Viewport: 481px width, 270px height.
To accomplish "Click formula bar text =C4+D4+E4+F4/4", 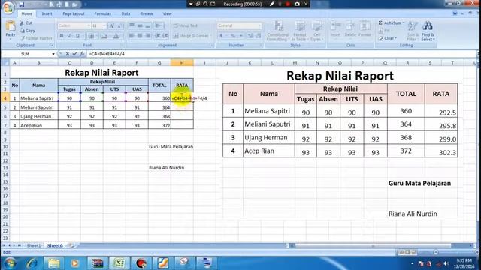I will coord(107,54).
